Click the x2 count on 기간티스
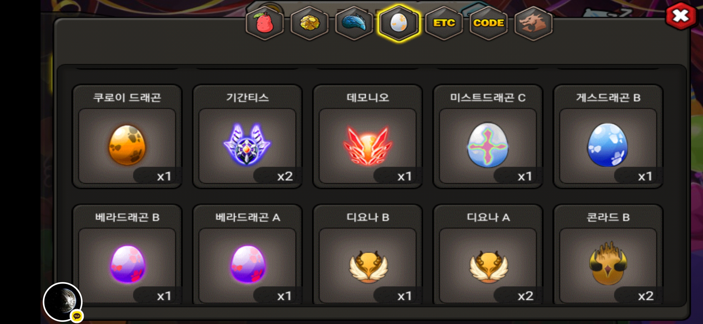This screenshot has width=703, height=324. 285,176
